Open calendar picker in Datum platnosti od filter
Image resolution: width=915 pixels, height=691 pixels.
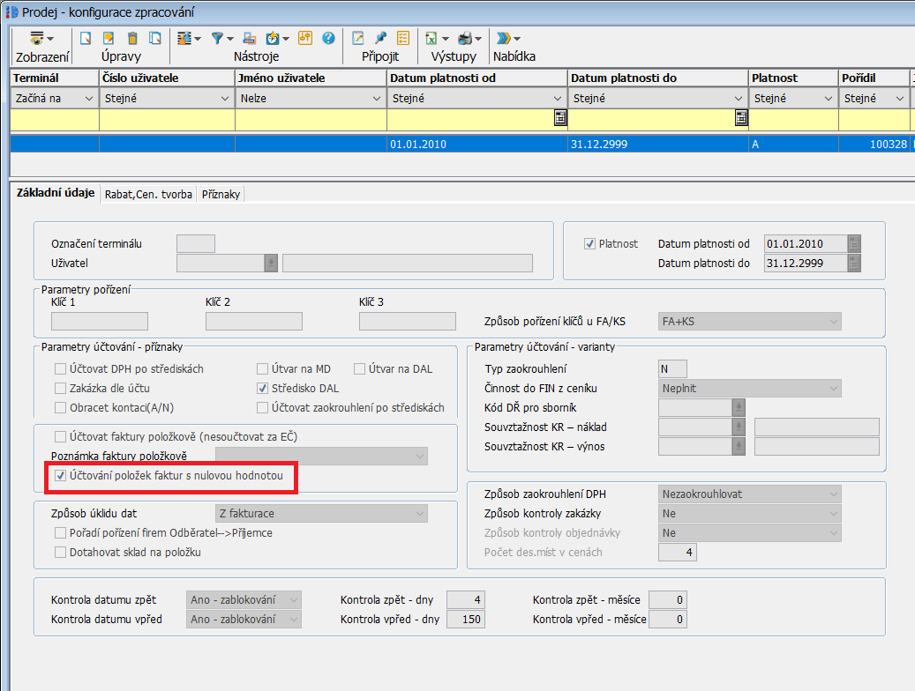[559, 119]
